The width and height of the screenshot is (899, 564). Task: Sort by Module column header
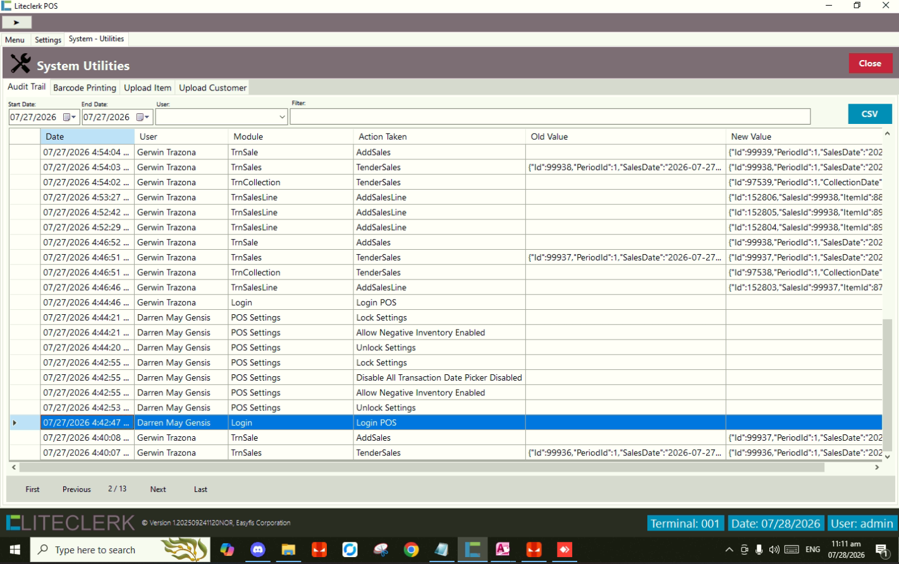(x=290, y=137)
